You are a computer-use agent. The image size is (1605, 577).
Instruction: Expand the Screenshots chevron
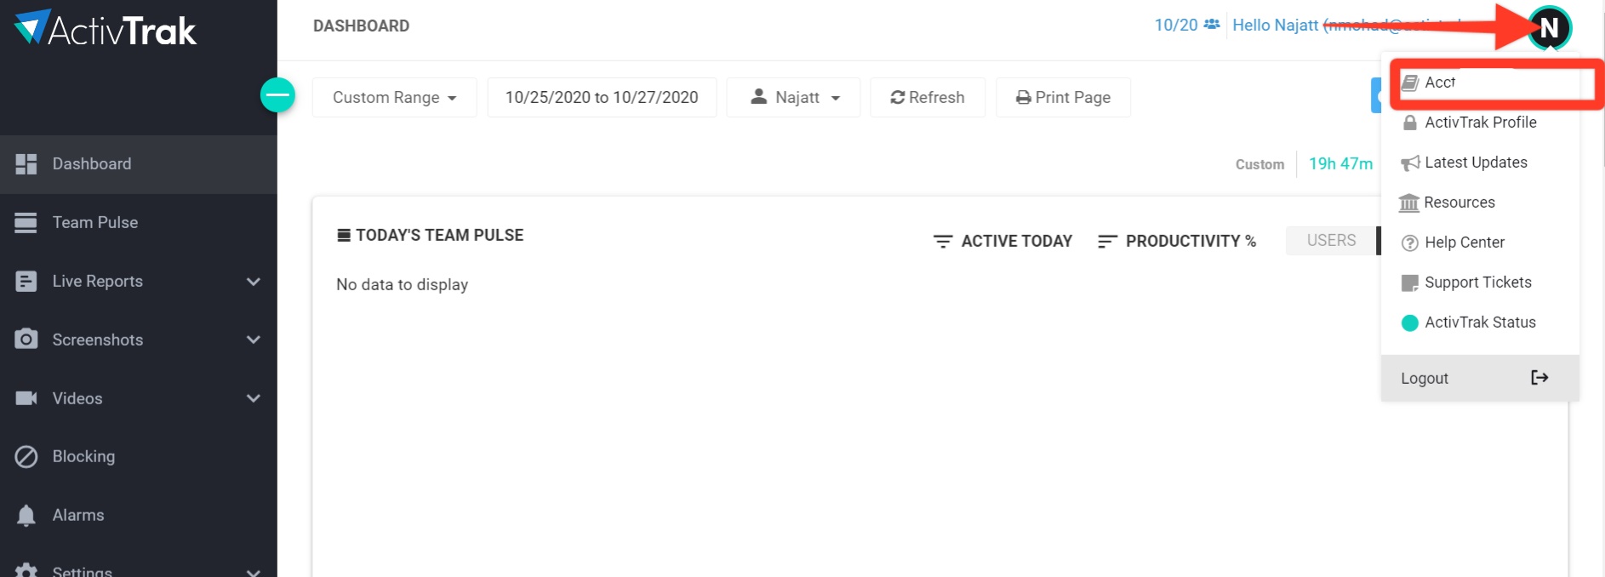tap(253, 340)
